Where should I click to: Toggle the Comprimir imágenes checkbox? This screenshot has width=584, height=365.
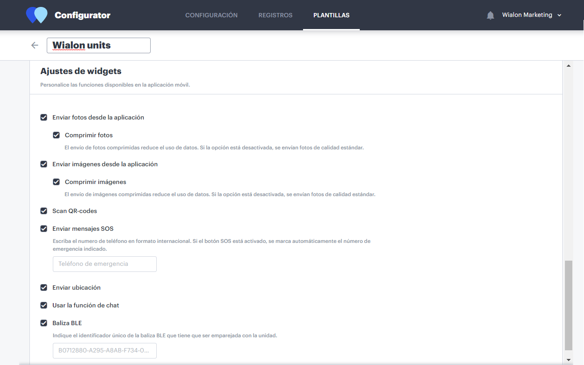pos(56,182)
